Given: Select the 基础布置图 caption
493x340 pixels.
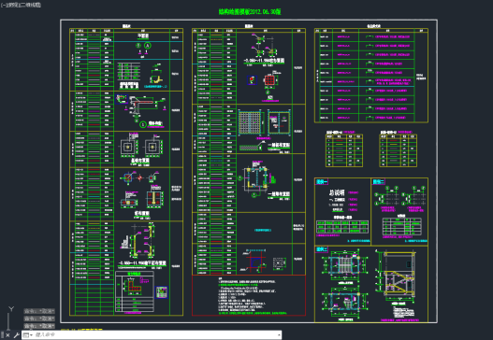Looking at the screenshot, I should pyautogui.click(x=140, y=161).
